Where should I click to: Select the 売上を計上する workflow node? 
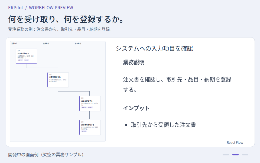pos(90,104)
